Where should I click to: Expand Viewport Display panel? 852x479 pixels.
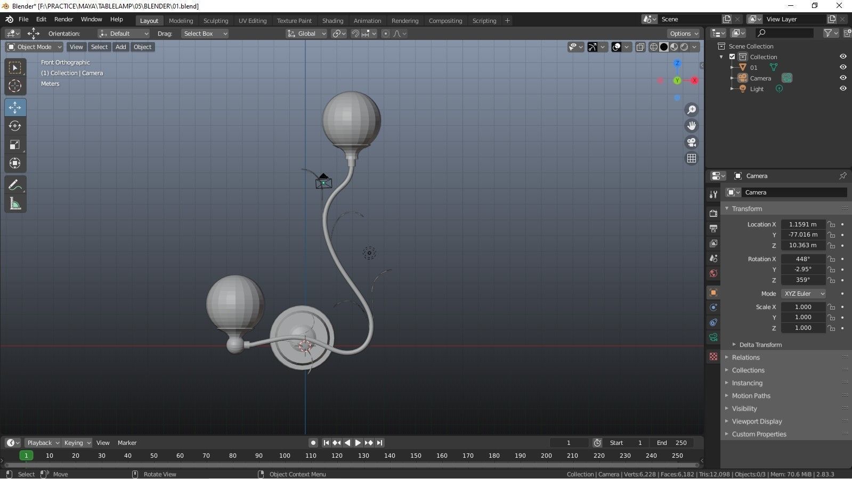click(757, 421)
